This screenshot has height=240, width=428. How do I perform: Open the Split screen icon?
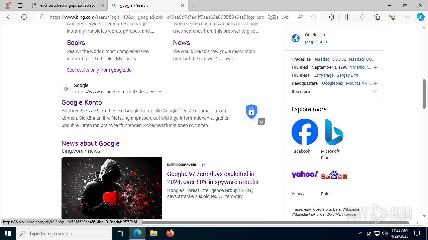[347, 17]
